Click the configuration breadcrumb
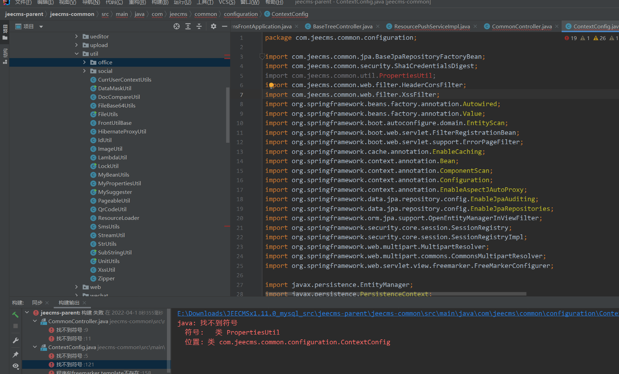The width and height of the screenshot is (619, 374). 241,14
